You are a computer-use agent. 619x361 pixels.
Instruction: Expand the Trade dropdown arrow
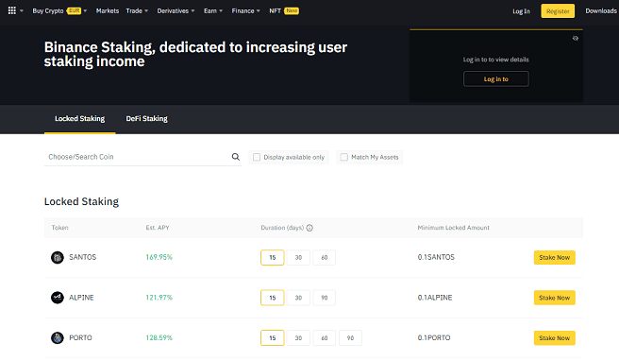tap(146, 11)
